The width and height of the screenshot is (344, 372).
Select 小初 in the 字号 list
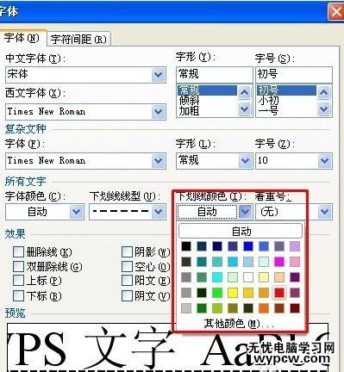click(x=286, y=101)
